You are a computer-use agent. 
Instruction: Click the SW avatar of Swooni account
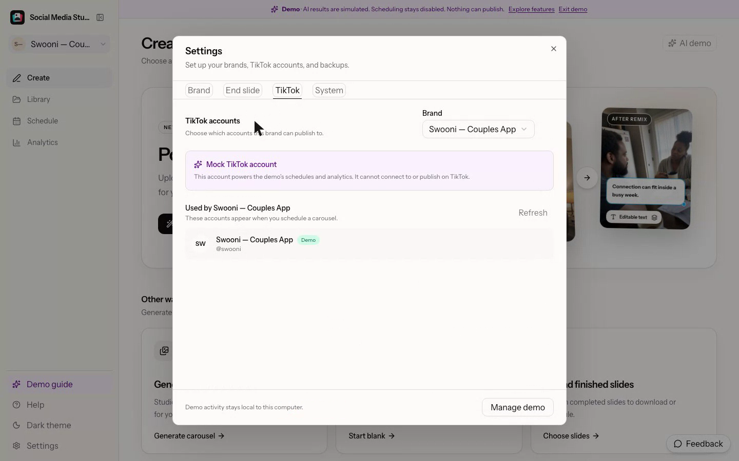(201, 243)
